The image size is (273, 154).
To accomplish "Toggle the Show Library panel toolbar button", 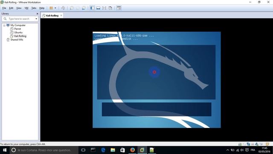I will pos(92,8).
